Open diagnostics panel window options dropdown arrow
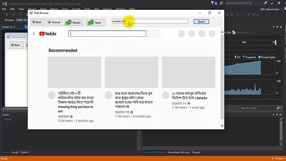This screenshot has width=286, height=161. pos(273,27)
